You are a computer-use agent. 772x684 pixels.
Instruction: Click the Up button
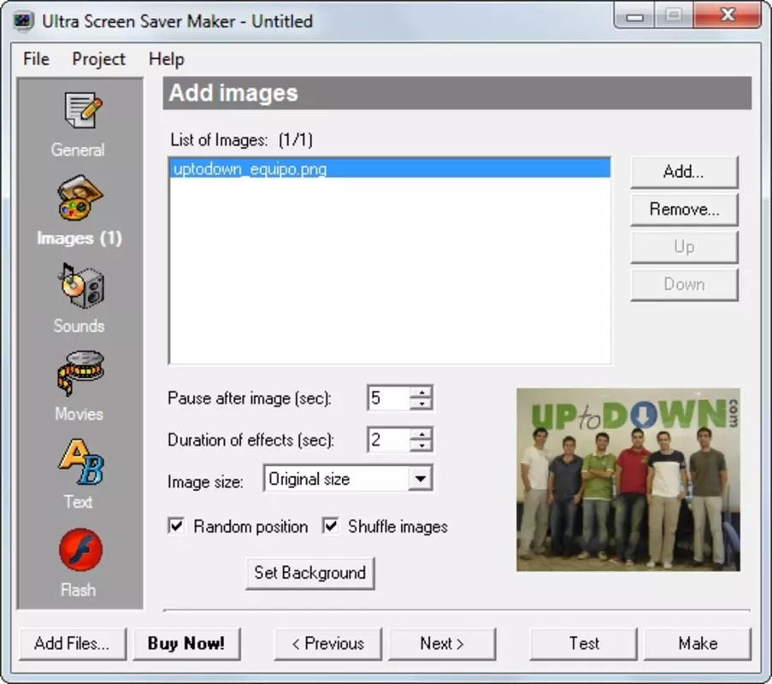[x=684, y=247]
